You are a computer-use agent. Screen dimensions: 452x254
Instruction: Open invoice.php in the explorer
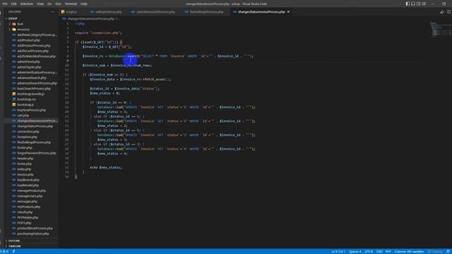click(x=25, y=174)
